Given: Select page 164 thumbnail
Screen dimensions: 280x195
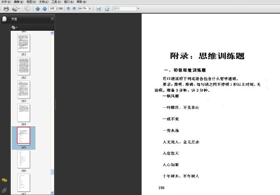Looking at the screenshot, I should [24, 113].
